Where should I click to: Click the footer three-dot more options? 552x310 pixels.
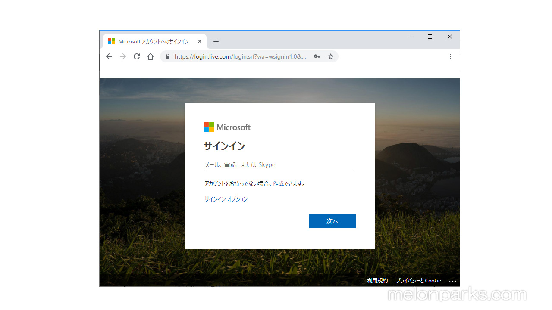coord(453,281)
